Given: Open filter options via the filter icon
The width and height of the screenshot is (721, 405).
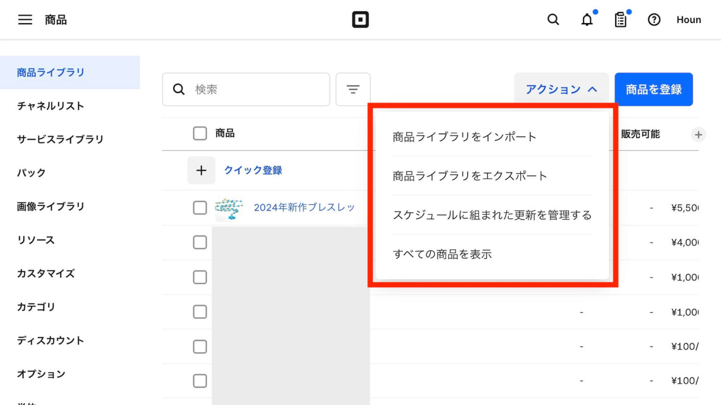Looking at the screenshot, I should [353, 89].
